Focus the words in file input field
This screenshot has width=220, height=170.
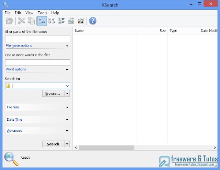click(37, 62)
